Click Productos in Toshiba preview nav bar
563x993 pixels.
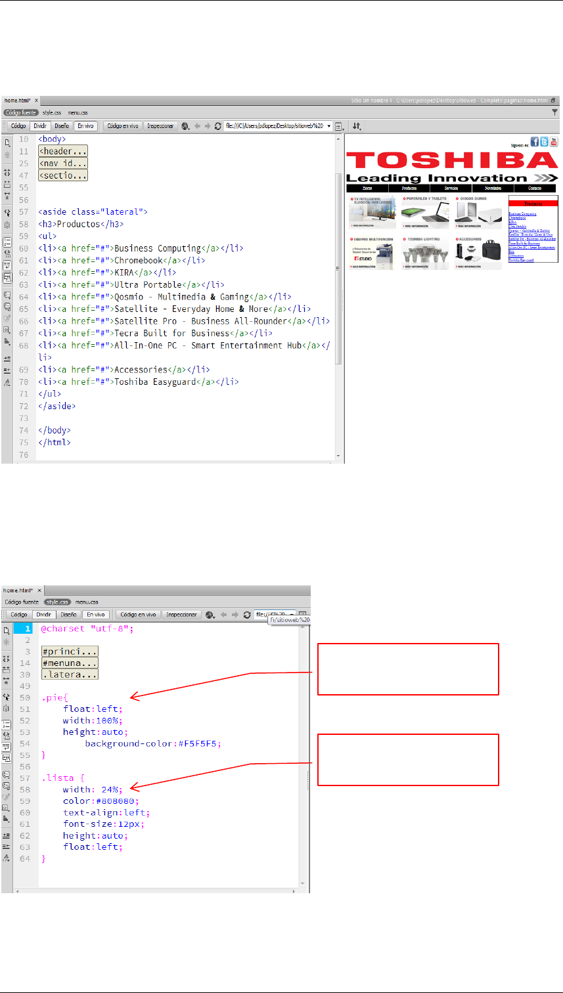coord(409,188)
